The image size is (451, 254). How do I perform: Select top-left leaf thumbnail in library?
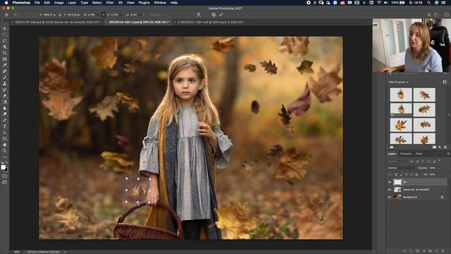pyautogui.click(x=401, y=95)
